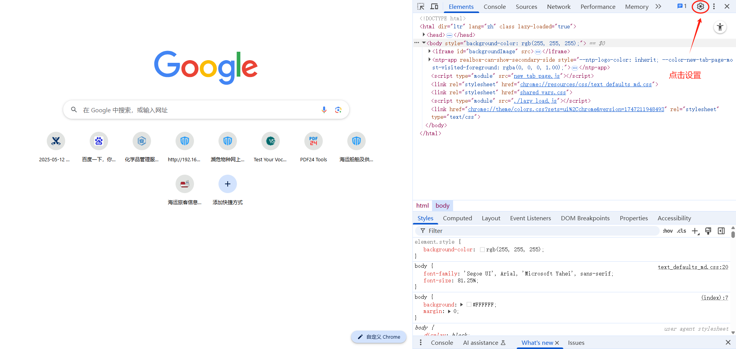
Task: Toggle the device toolbar icon
Action: pyautogui.click(x=434, y=7)
